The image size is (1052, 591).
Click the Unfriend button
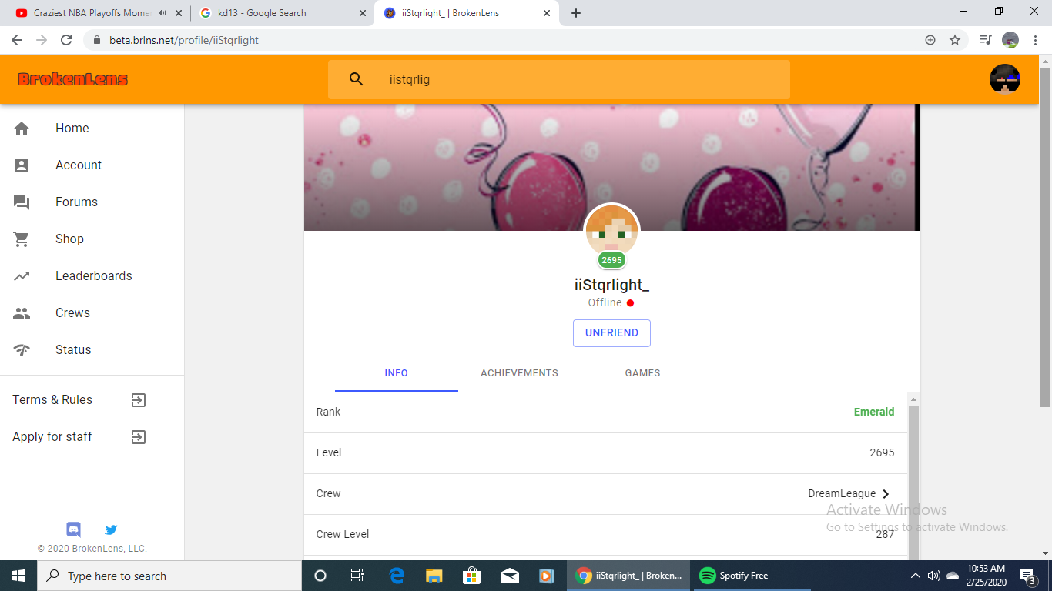pos(611,333)
